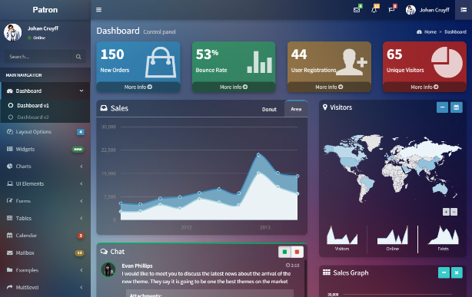The image size is (472, 297).
Task: Expand the Forms submenu arrow
Action: pos(81,201)
